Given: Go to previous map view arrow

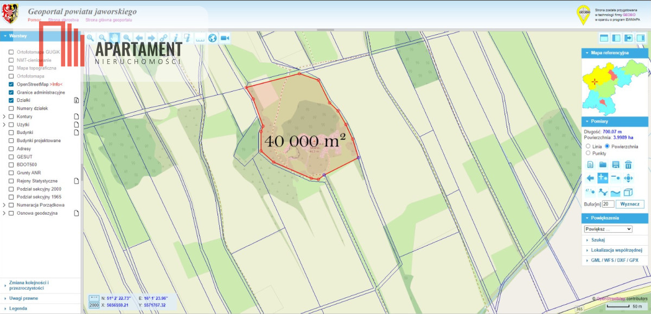Looking at the screenshot, I should [139, 38].
